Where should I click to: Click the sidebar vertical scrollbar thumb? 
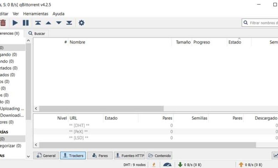[29, 81]
